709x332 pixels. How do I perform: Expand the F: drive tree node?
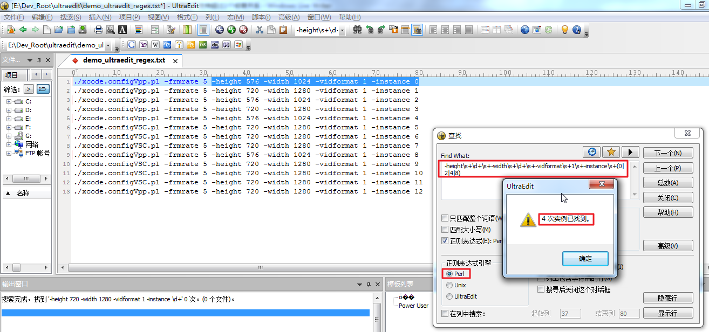[x=9, y=127]
